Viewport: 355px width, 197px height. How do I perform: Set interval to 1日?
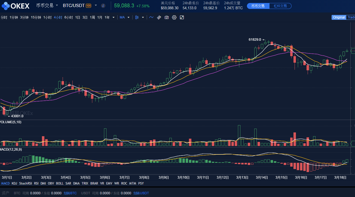(78, 17)
